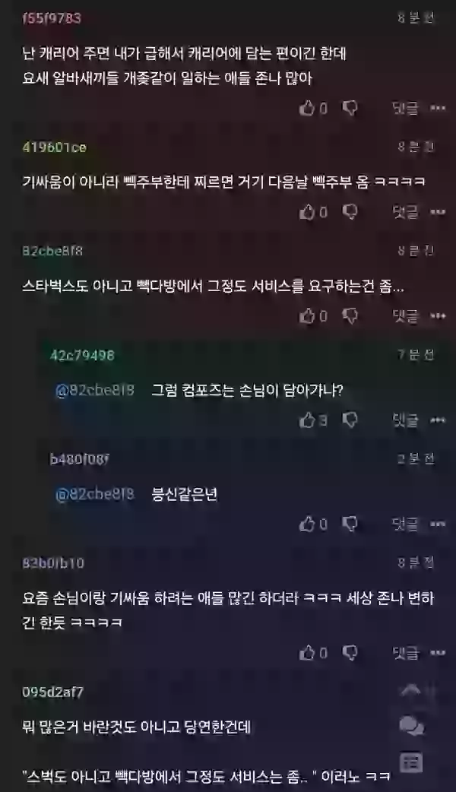Click 댓글 under the 82cbe8f8 comment
456x792 pixels.
tap(406, 315)
